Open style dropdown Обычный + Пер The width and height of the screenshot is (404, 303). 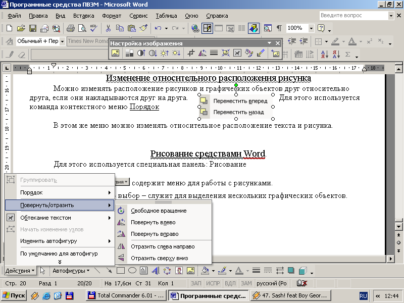(x=62, y=41)
